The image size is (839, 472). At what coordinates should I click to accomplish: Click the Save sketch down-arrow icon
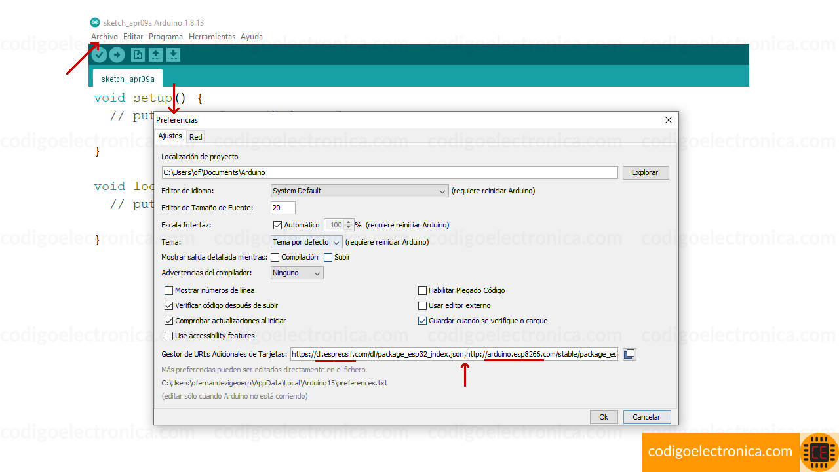click(173, 55)
